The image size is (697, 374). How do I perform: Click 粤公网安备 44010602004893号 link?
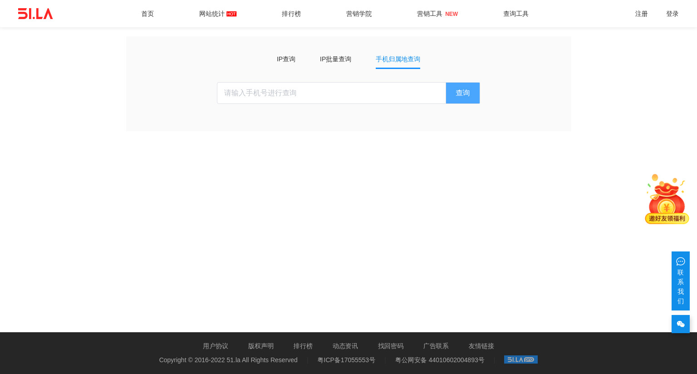point(440,360)
